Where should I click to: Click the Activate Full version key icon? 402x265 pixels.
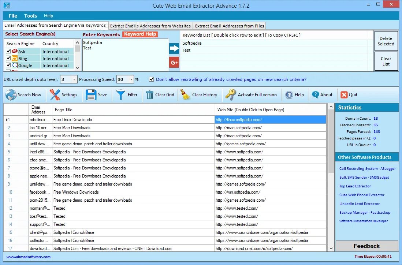[x=231, y=95]
